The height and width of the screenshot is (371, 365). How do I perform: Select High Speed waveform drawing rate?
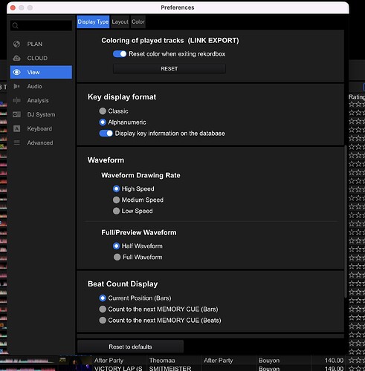(116, 189)
